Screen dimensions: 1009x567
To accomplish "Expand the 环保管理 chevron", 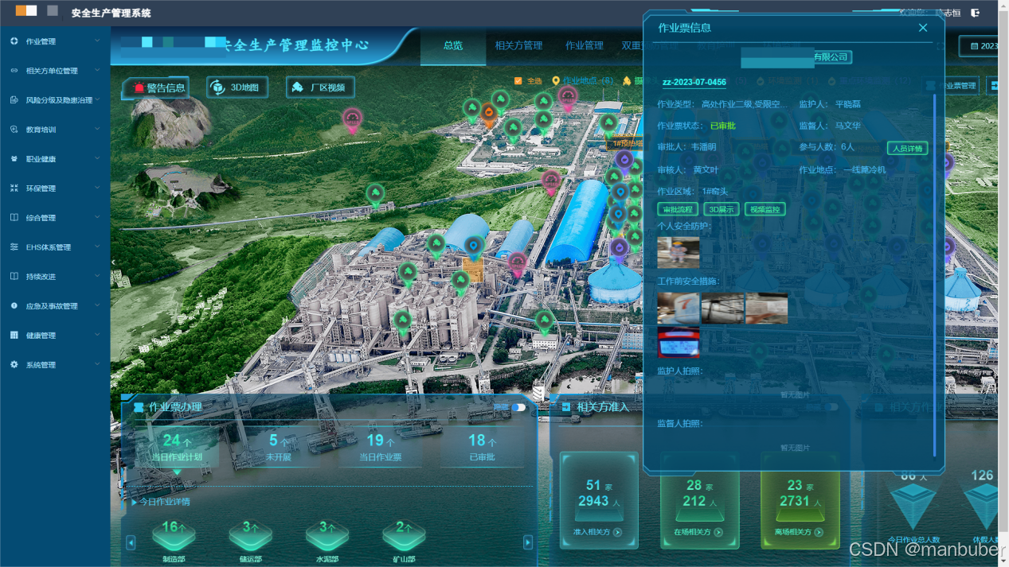I will (97, 188).
